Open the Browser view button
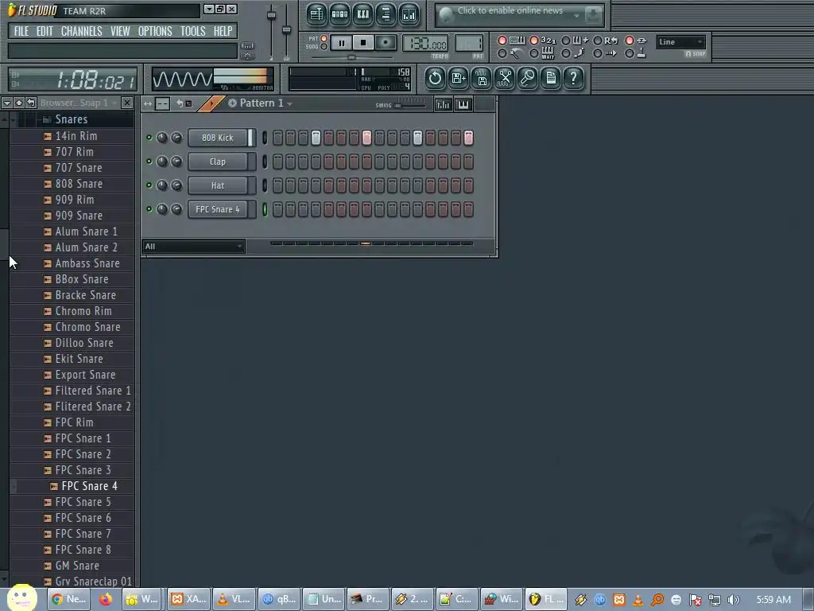The image size is (814, 611). click(386, 14)
